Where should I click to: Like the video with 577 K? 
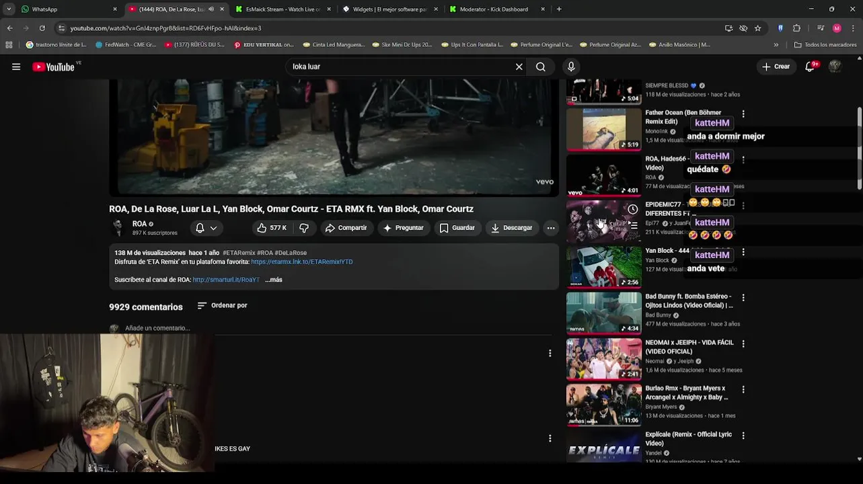pos(272,228)
